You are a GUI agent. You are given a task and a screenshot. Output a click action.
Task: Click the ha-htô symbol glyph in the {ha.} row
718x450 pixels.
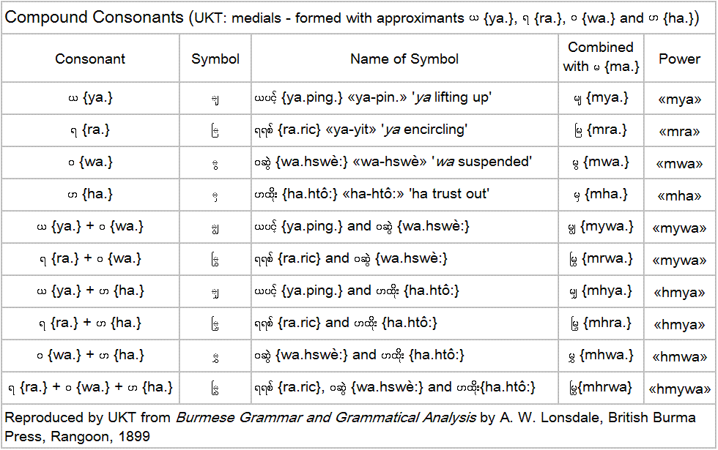pos(215,196)
